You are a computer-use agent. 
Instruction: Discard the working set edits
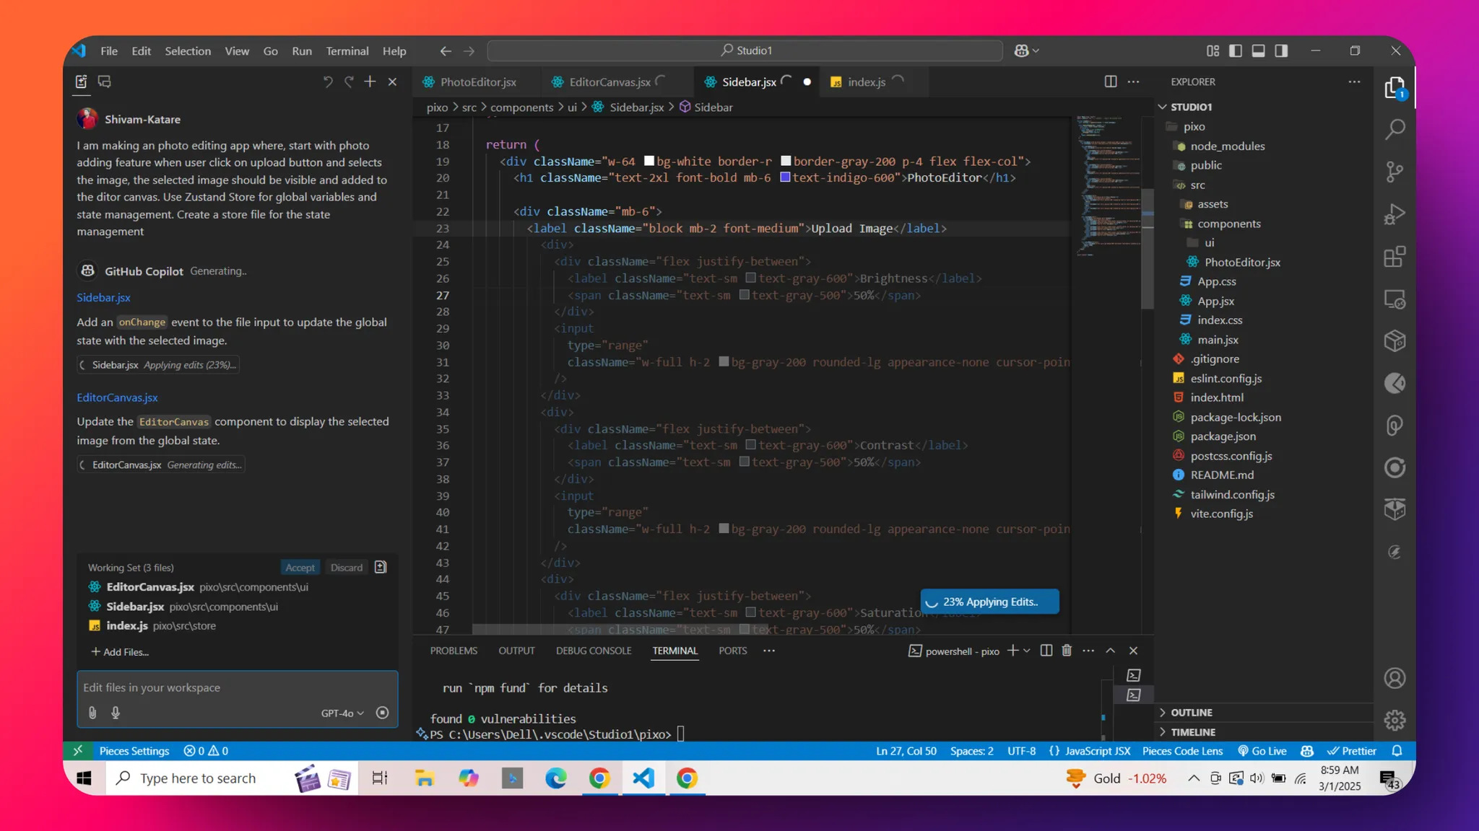[x=347, y=568]
